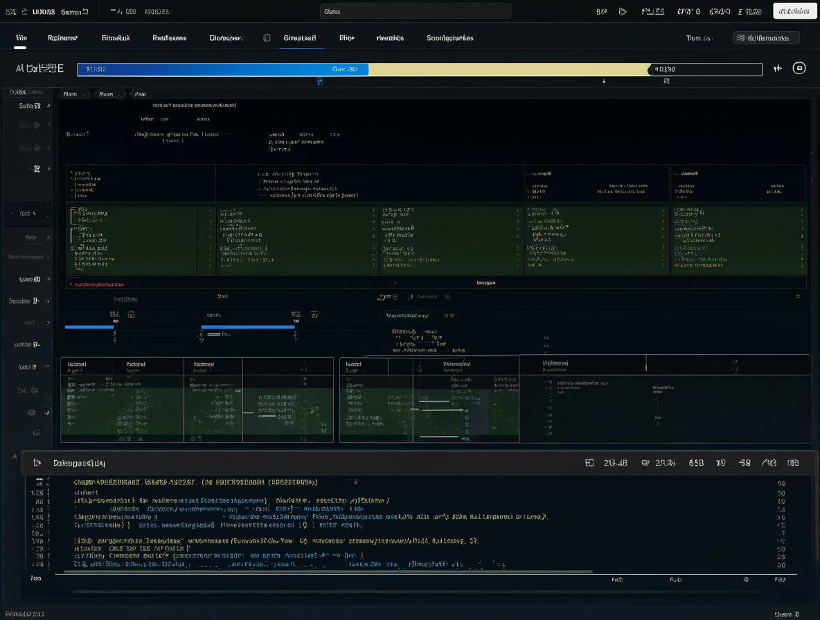Select the tab with the blue underline
The height and width of the screenshot is (620, 820).
coord(300,38)
